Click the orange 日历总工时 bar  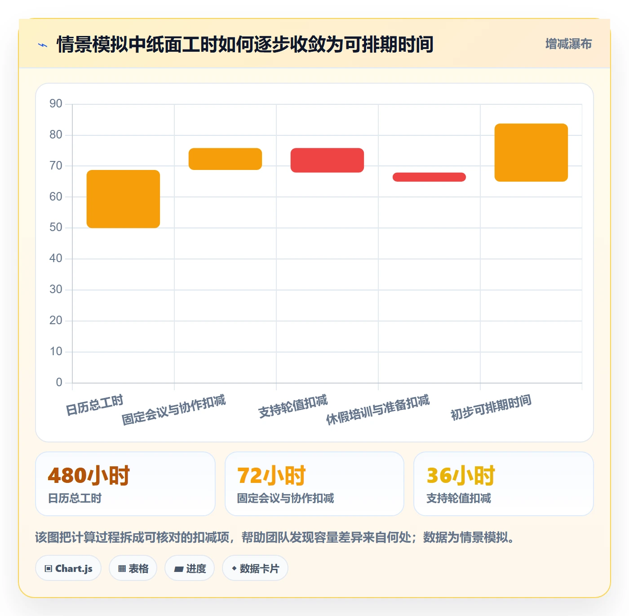[x=123, y=199]
